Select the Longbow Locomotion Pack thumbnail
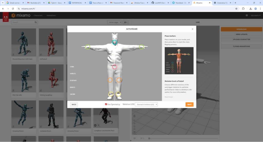263x142 pixels. tap(106, 119)
